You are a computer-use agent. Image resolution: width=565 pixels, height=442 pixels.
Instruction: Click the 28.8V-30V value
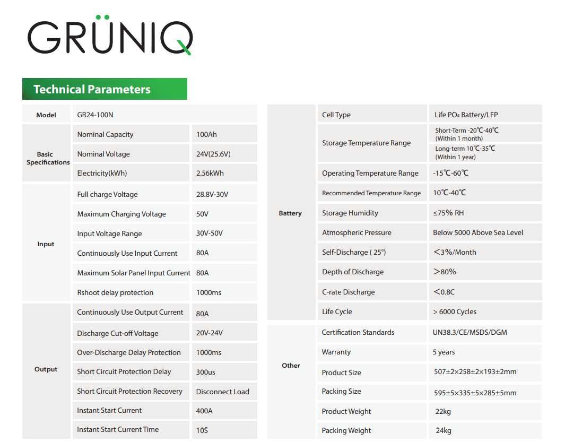pyautogui.click(x=212, y=194)
